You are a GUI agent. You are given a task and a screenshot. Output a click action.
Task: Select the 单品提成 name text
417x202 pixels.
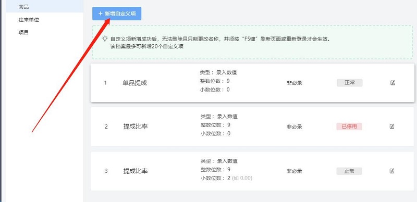(x=135, y=83)
